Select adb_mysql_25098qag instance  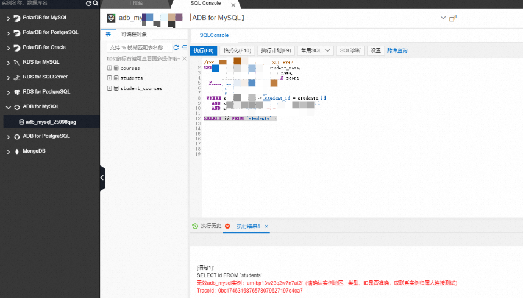point(51,122)
